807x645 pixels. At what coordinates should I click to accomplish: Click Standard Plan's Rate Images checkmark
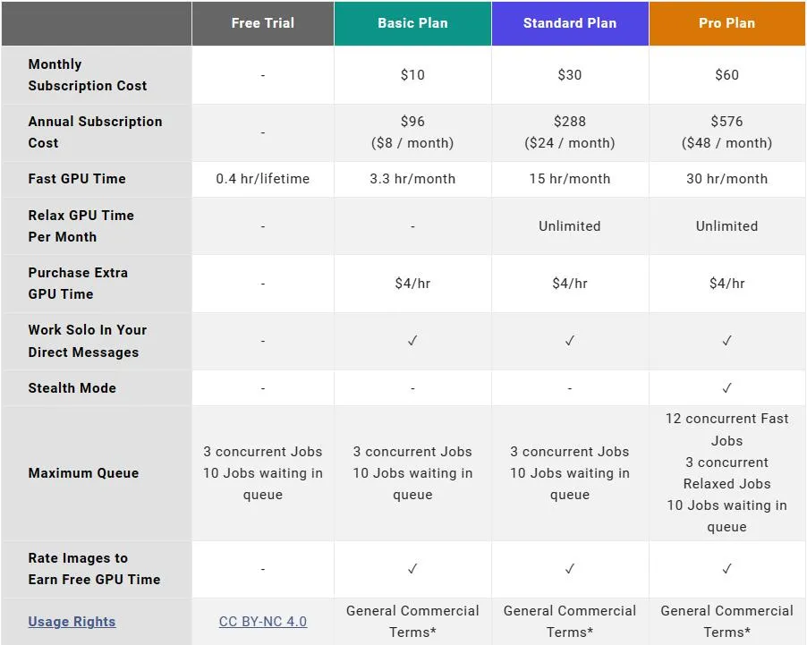[x=570, y=569]
